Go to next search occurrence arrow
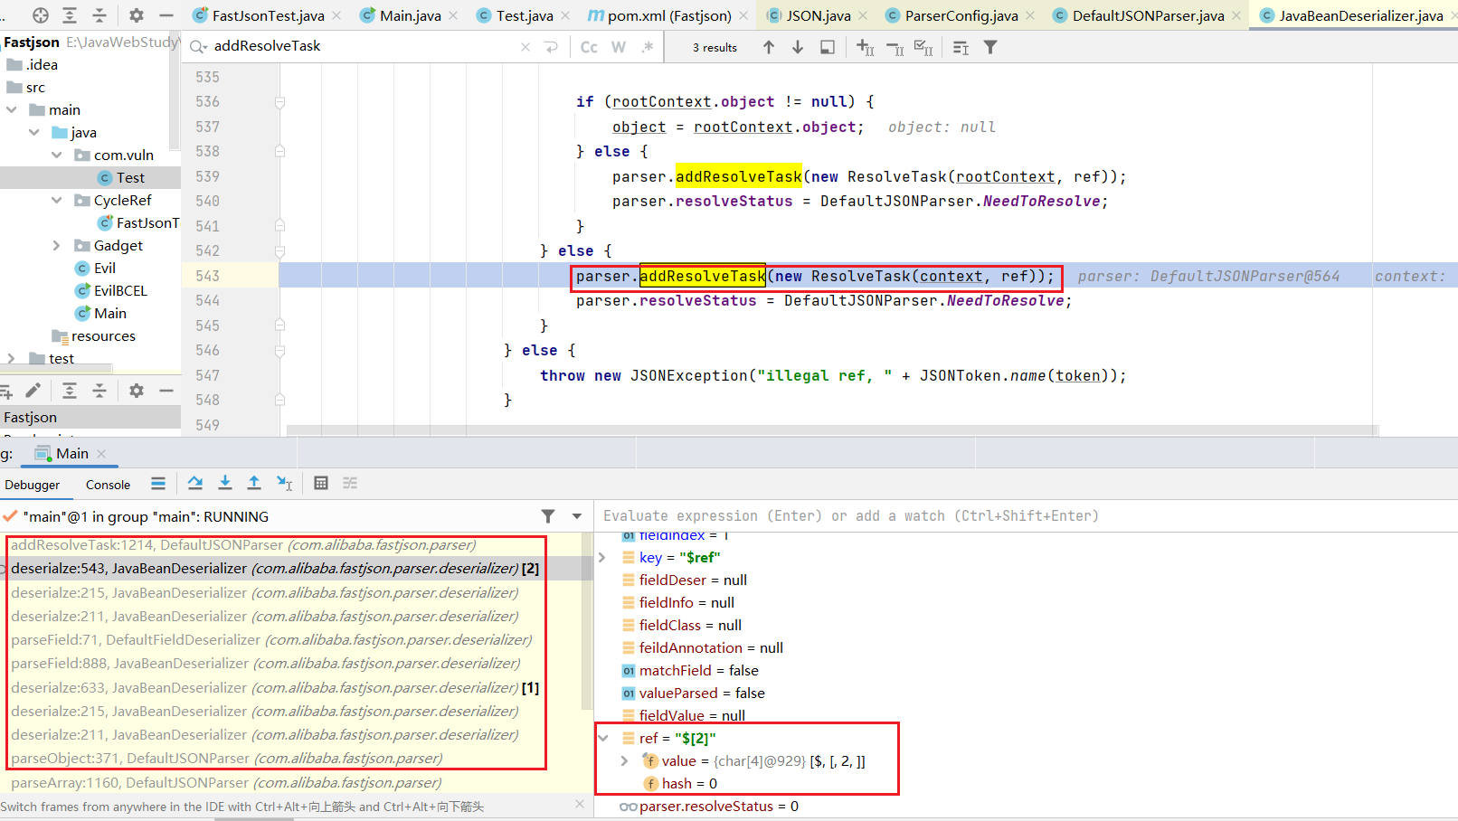Image resolution: width=1458 pixels, height=821 pixels. (x=798, y=47)
